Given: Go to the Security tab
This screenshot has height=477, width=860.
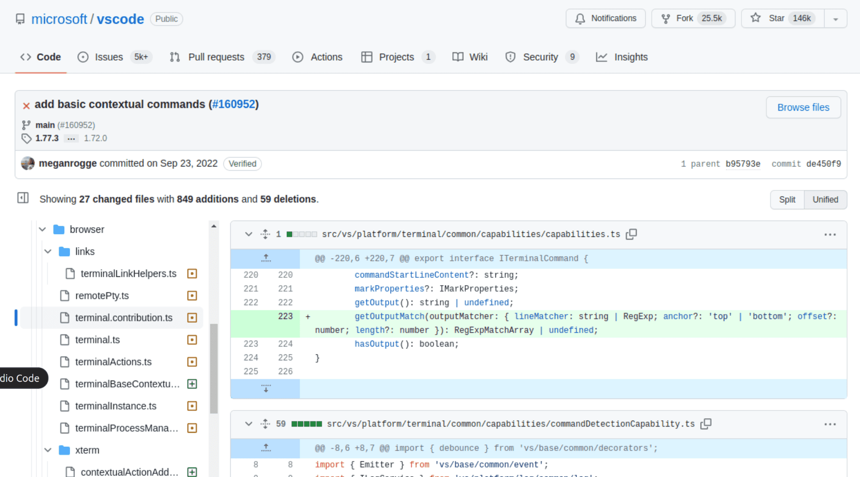Looking at the screenshot, I should point(540,57).
